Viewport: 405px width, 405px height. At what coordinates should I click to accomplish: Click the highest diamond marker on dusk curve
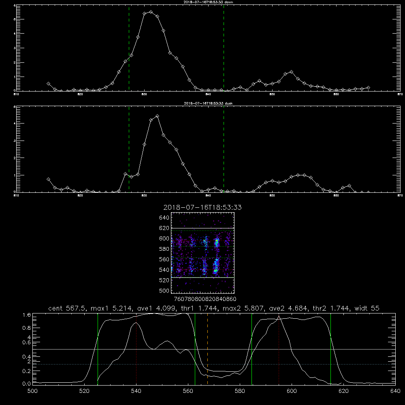(x=157, y=116)
